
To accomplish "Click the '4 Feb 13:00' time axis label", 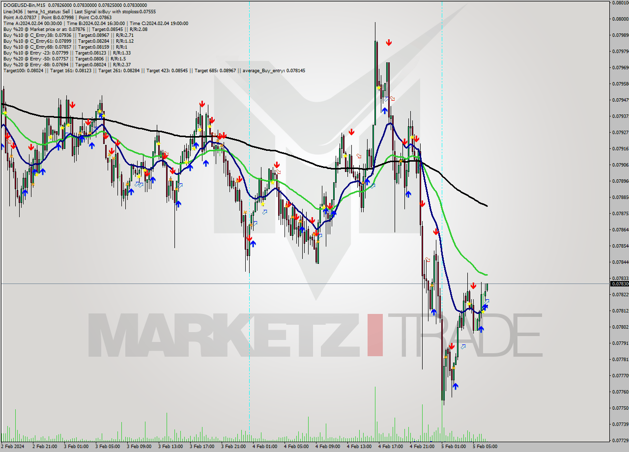I will point(359,447).
